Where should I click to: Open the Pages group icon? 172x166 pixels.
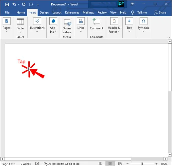pos(6,21)
